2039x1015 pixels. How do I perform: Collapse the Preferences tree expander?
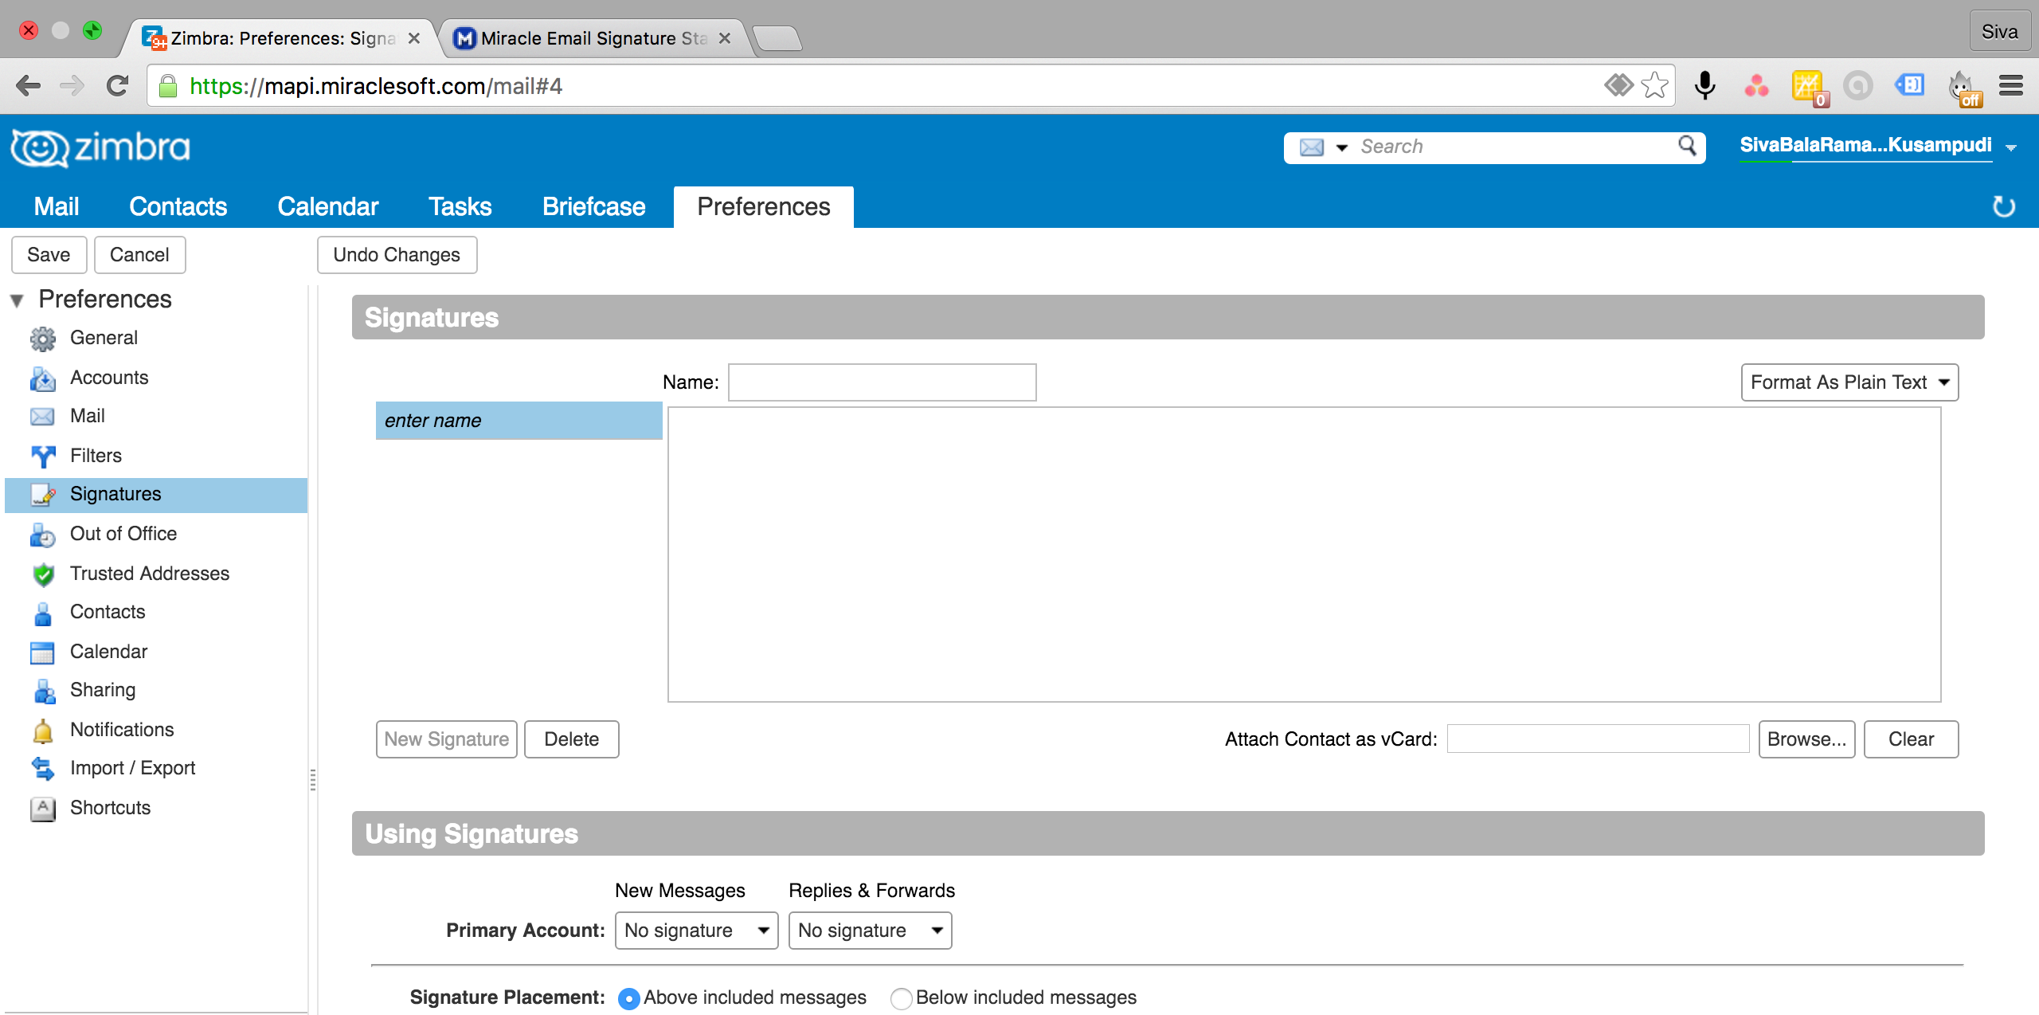point(17,300)
